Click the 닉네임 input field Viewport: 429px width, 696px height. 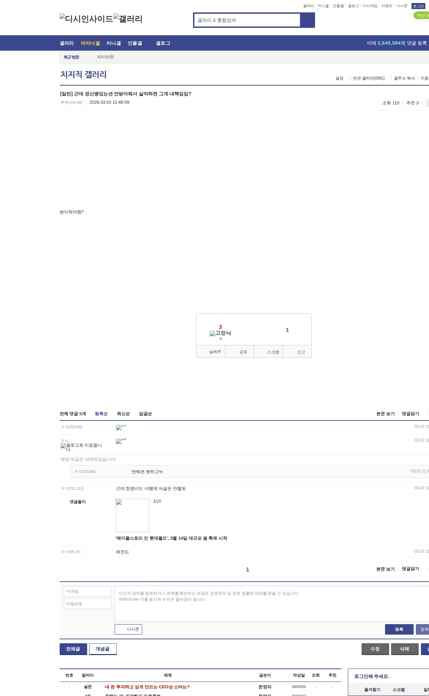click(87, 591)
